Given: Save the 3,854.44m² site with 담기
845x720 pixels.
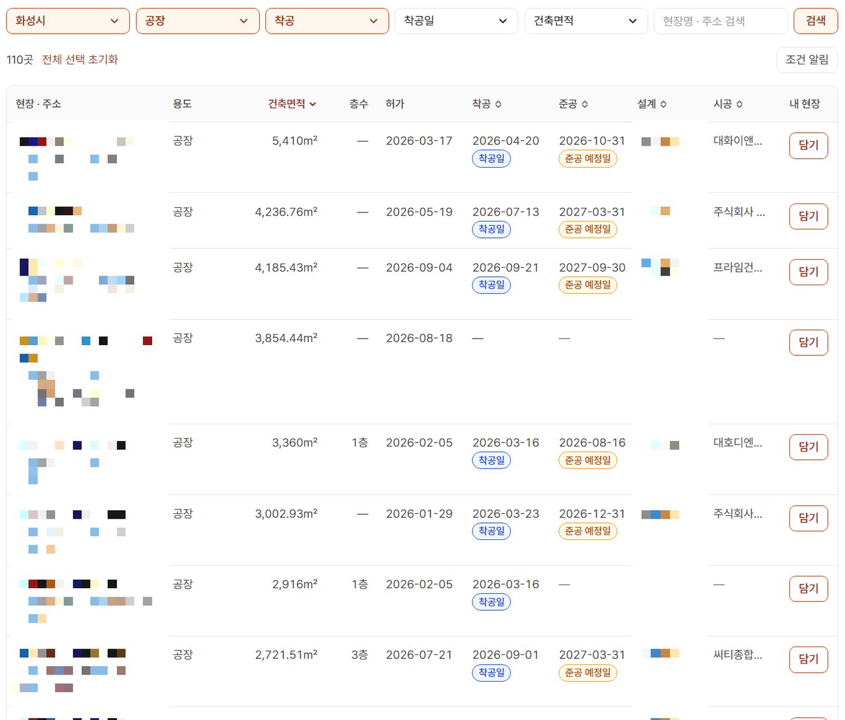Looking at the screenshot, I should point(809,342).
